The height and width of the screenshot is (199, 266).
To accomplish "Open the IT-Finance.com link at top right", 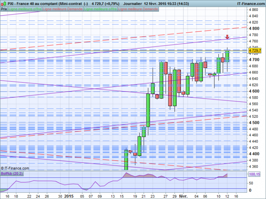I will pos(251,4).
